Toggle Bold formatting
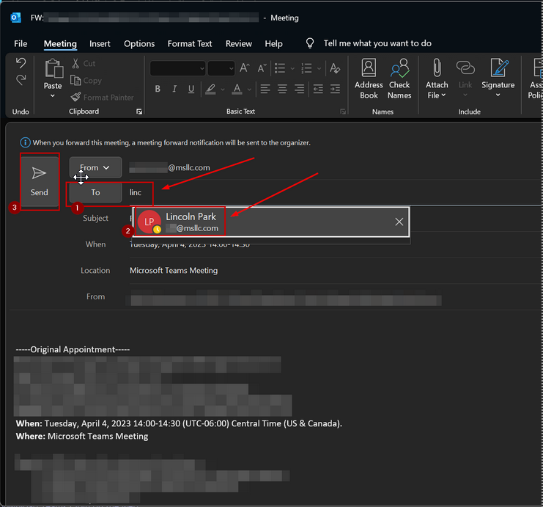 158,89
